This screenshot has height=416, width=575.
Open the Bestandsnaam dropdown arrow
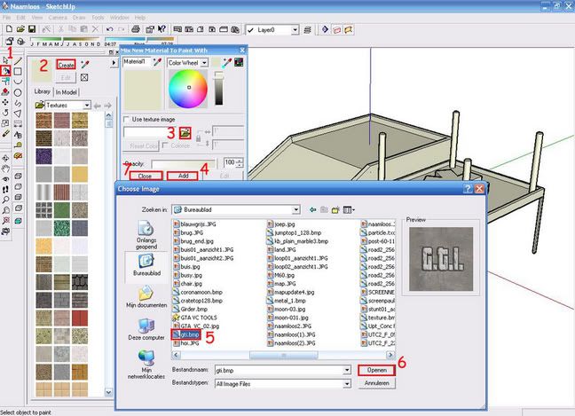point(347,370)
